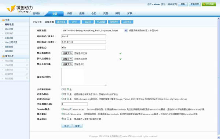Click the 时间格式(简单) Y-m-d field
This screenshot has height=139, width=220.
coord(84,36)
